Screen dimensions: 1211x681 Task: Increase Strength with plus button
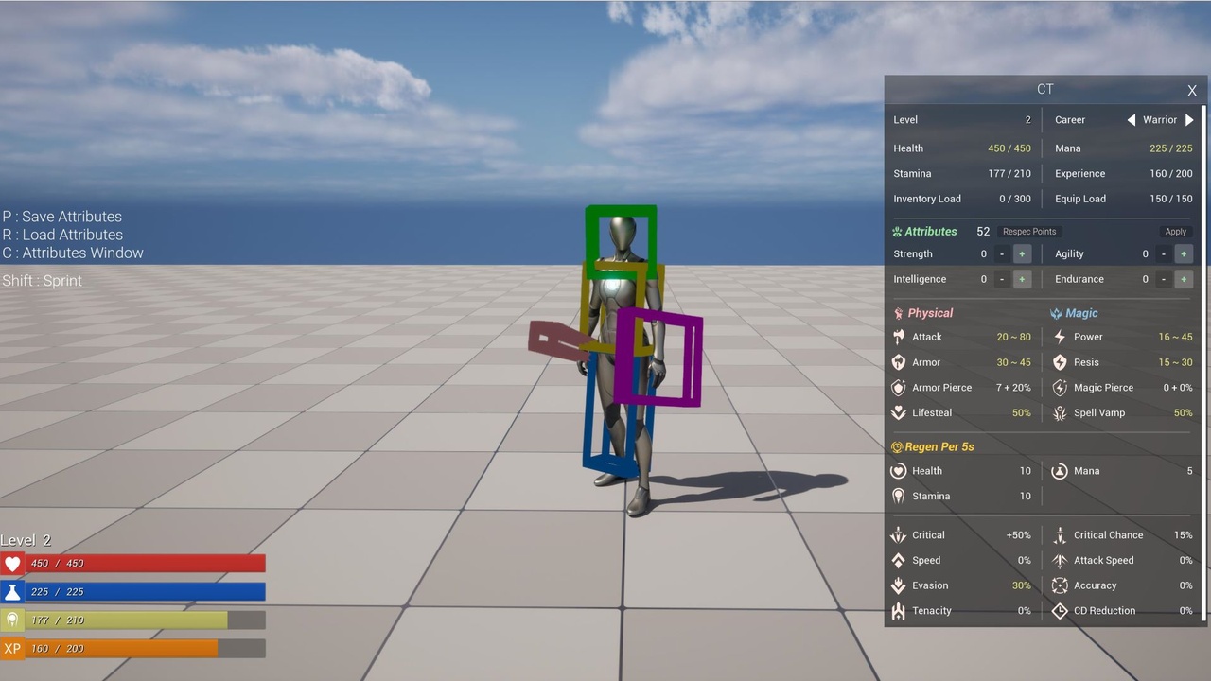(1022, 254)
